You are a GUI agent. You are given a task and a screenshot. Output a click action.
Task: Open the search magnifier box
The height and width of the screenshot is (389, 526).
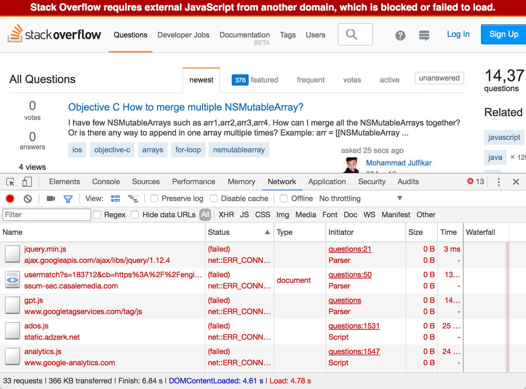click(355, 34)
